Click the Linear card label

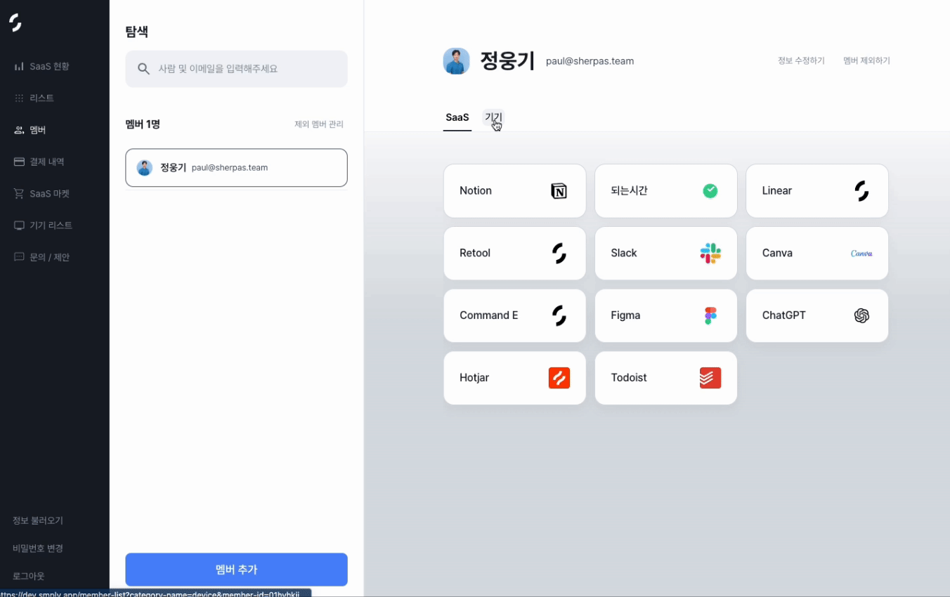pyautogui.click(x=777, y=191)
